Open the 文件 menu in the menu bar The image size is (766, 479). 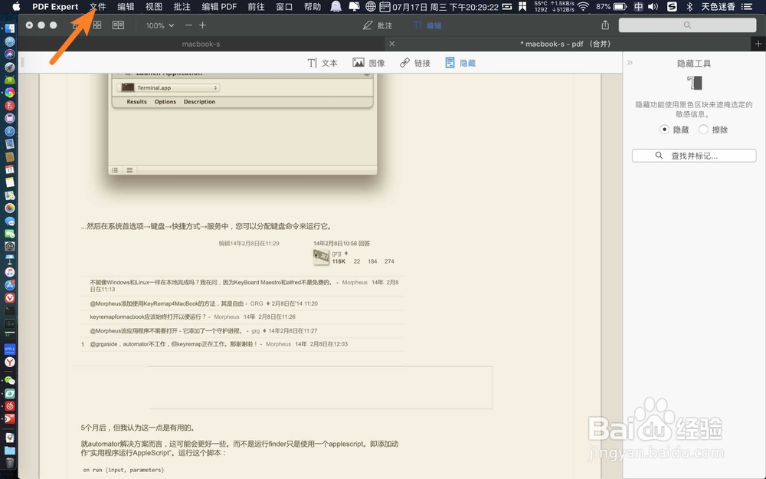[x=98, y=6]
